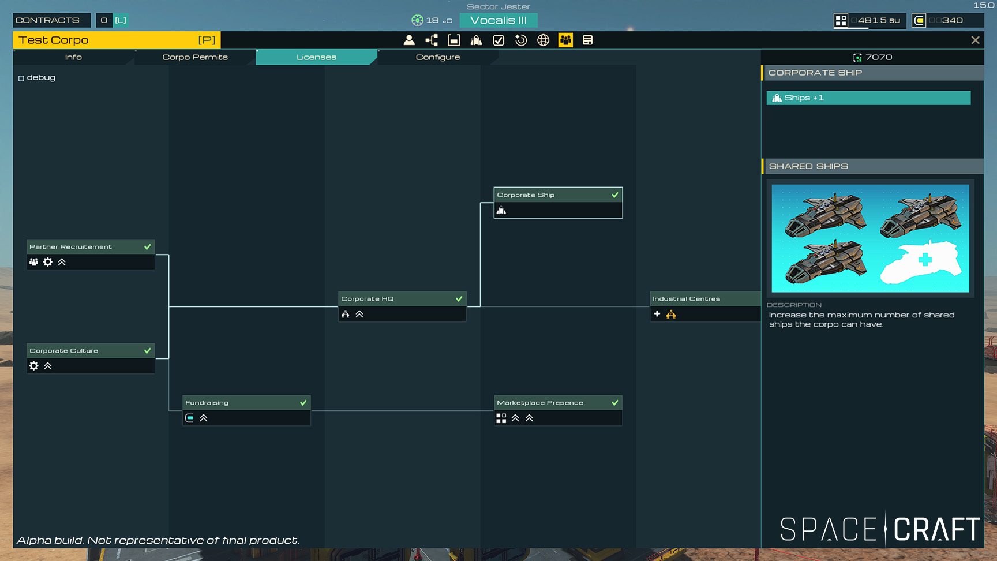Switch to the Info tab
The height and width of the screenshot is (561, 997).
73,57
